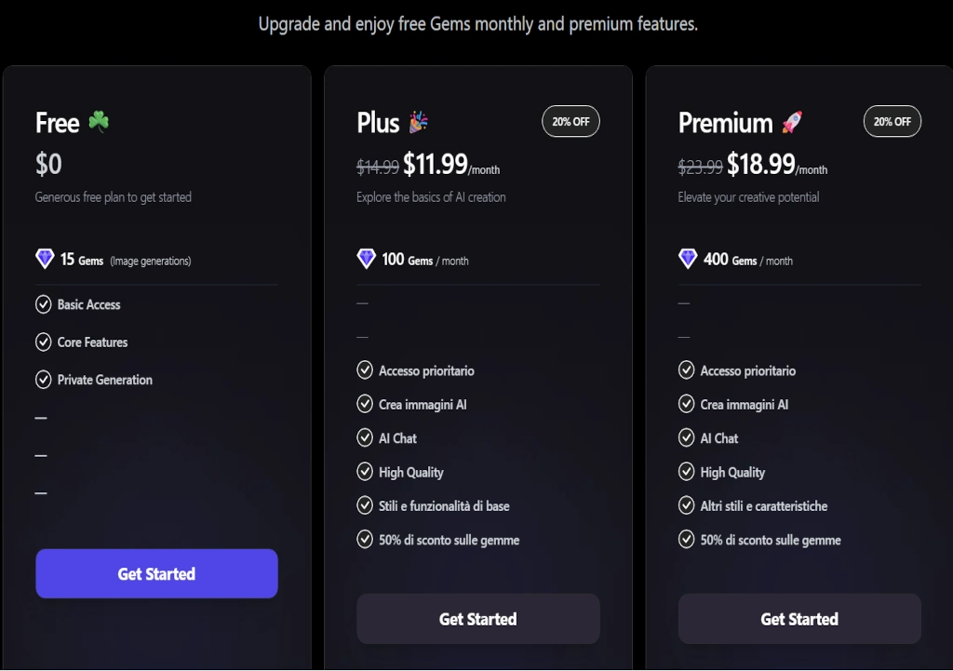Click the checkmark beside Stili e funzionalità di base

[x=364, y=505]
